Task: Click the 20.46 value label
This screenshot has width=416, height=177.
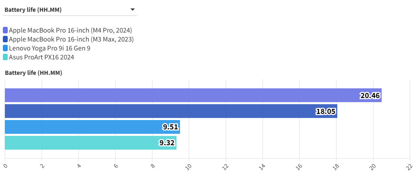Action: [370, 96]
